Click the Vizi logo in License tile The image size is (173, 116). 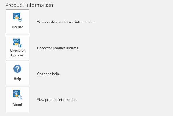(16, 16)
